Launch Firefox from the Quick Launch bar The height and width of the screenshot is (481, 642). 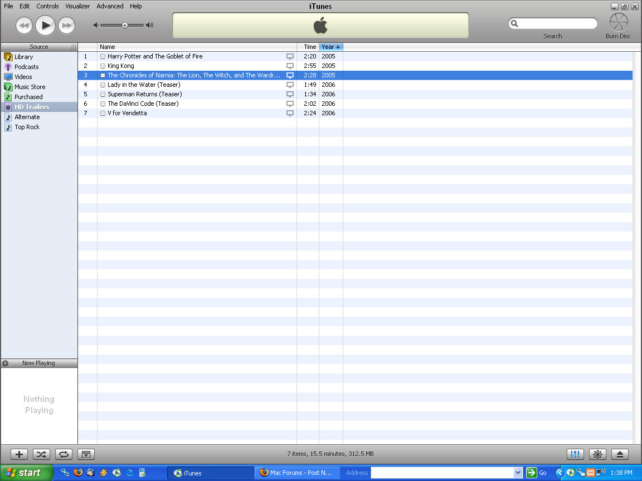coord(78,473)
